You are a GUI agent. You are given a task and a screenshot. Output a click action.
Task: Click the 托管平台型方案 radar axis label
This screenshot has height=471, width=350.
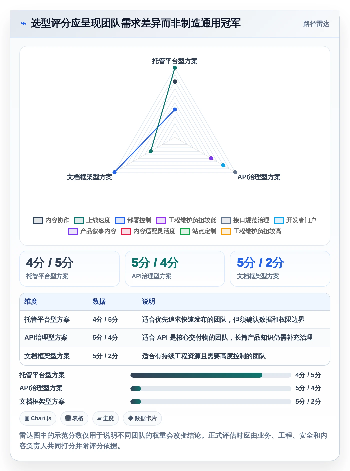[x=175, y=61]
